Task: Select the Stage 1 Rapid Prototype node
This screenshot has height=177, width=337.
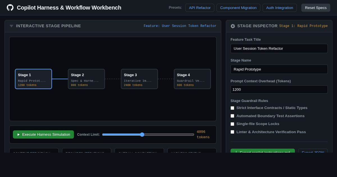Action: [33, 79]
